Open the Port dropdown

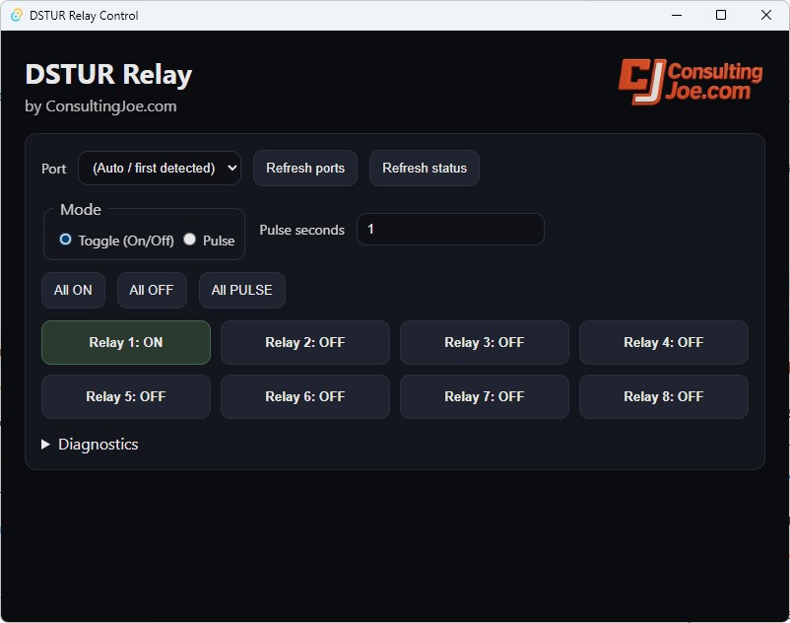tap(160, 169)
